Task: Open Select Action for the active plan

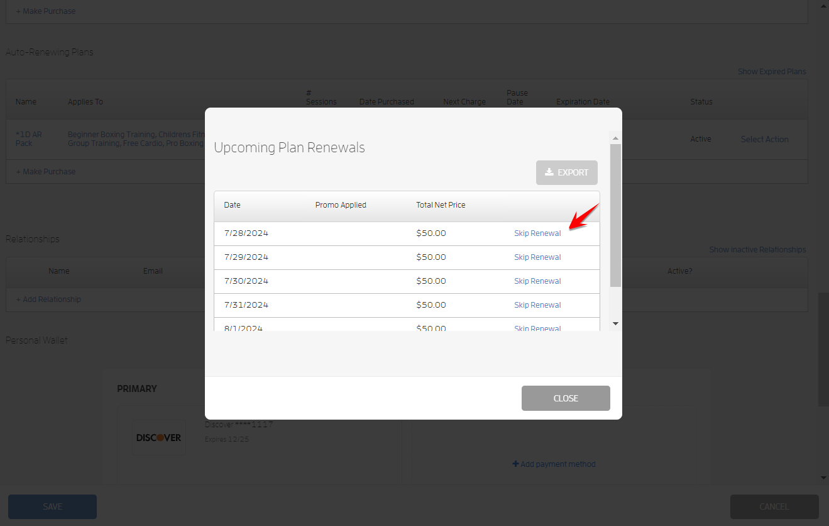Action: click(x=764, y=139)
